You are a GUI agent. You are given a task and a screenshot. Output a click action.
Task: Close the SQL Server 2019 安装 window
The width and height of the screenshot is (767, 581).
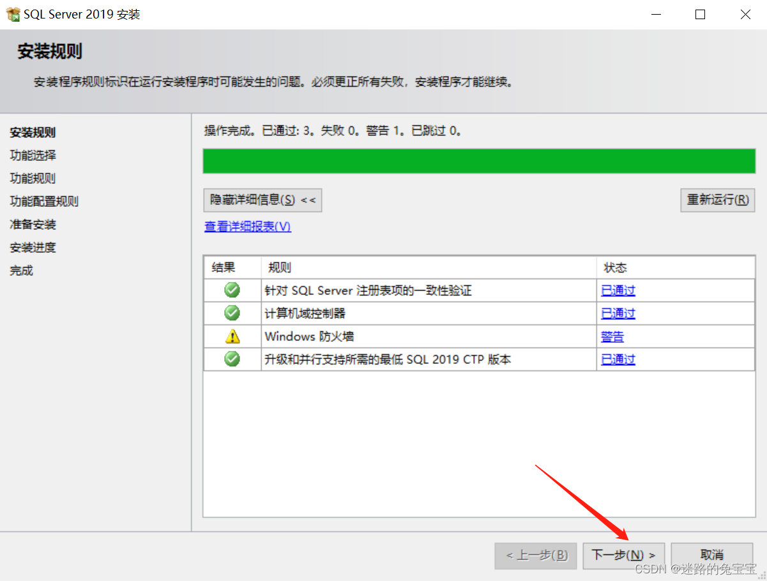coord(745,15)
